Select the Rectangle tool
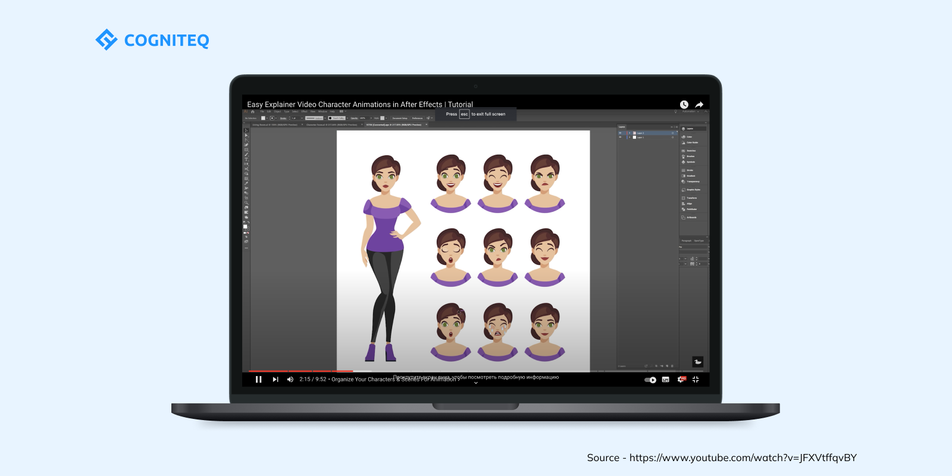Image resolution: width=952 pixels, height=476 pixels. click(246, 150)
